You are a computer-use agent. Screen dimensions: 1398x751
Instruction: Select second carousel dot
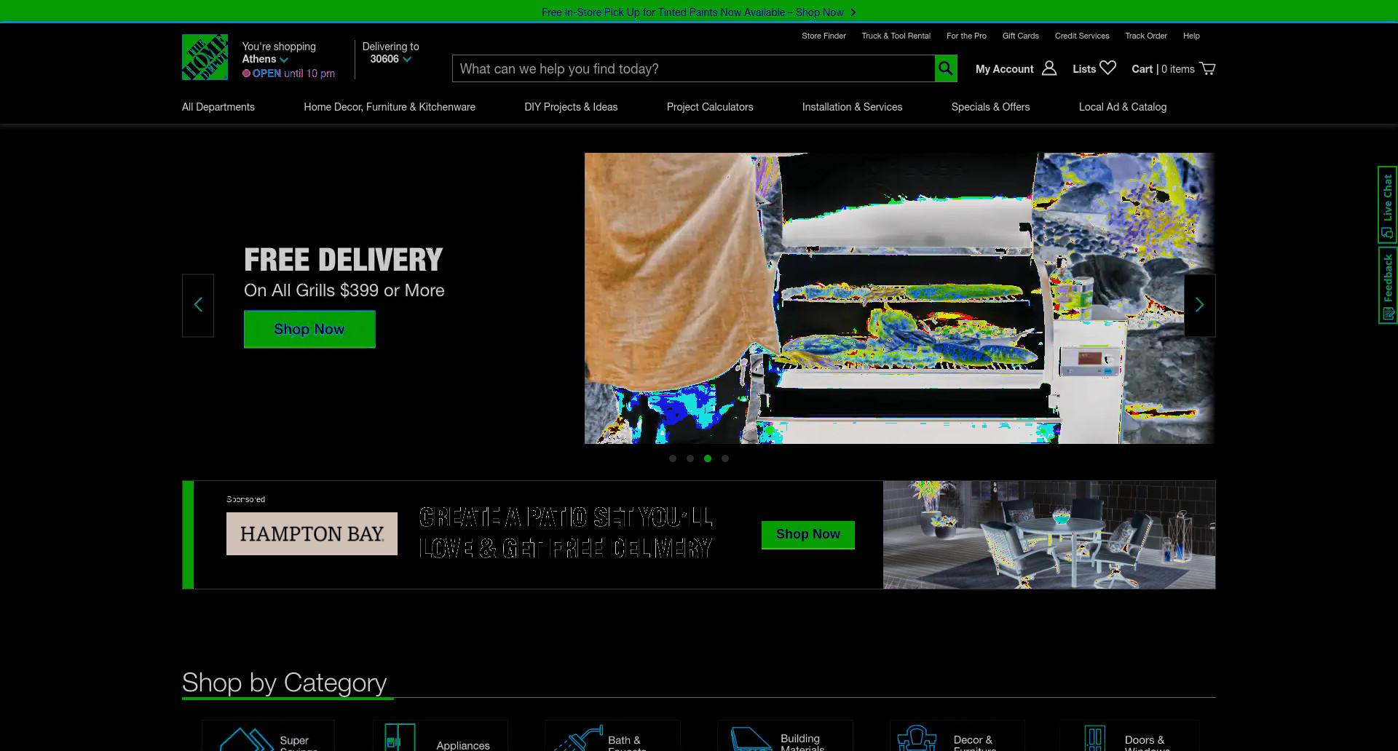(690, 458)
